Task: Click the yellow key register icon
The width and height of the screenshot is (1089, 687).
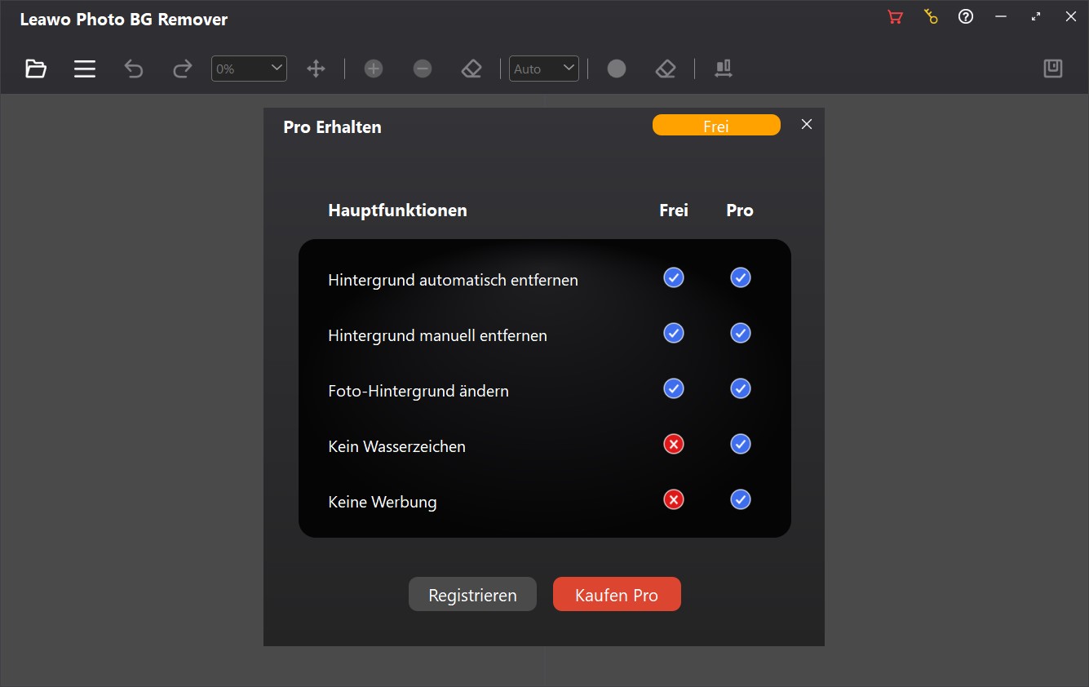Action: pyautogui.click(x=931, y=17)
